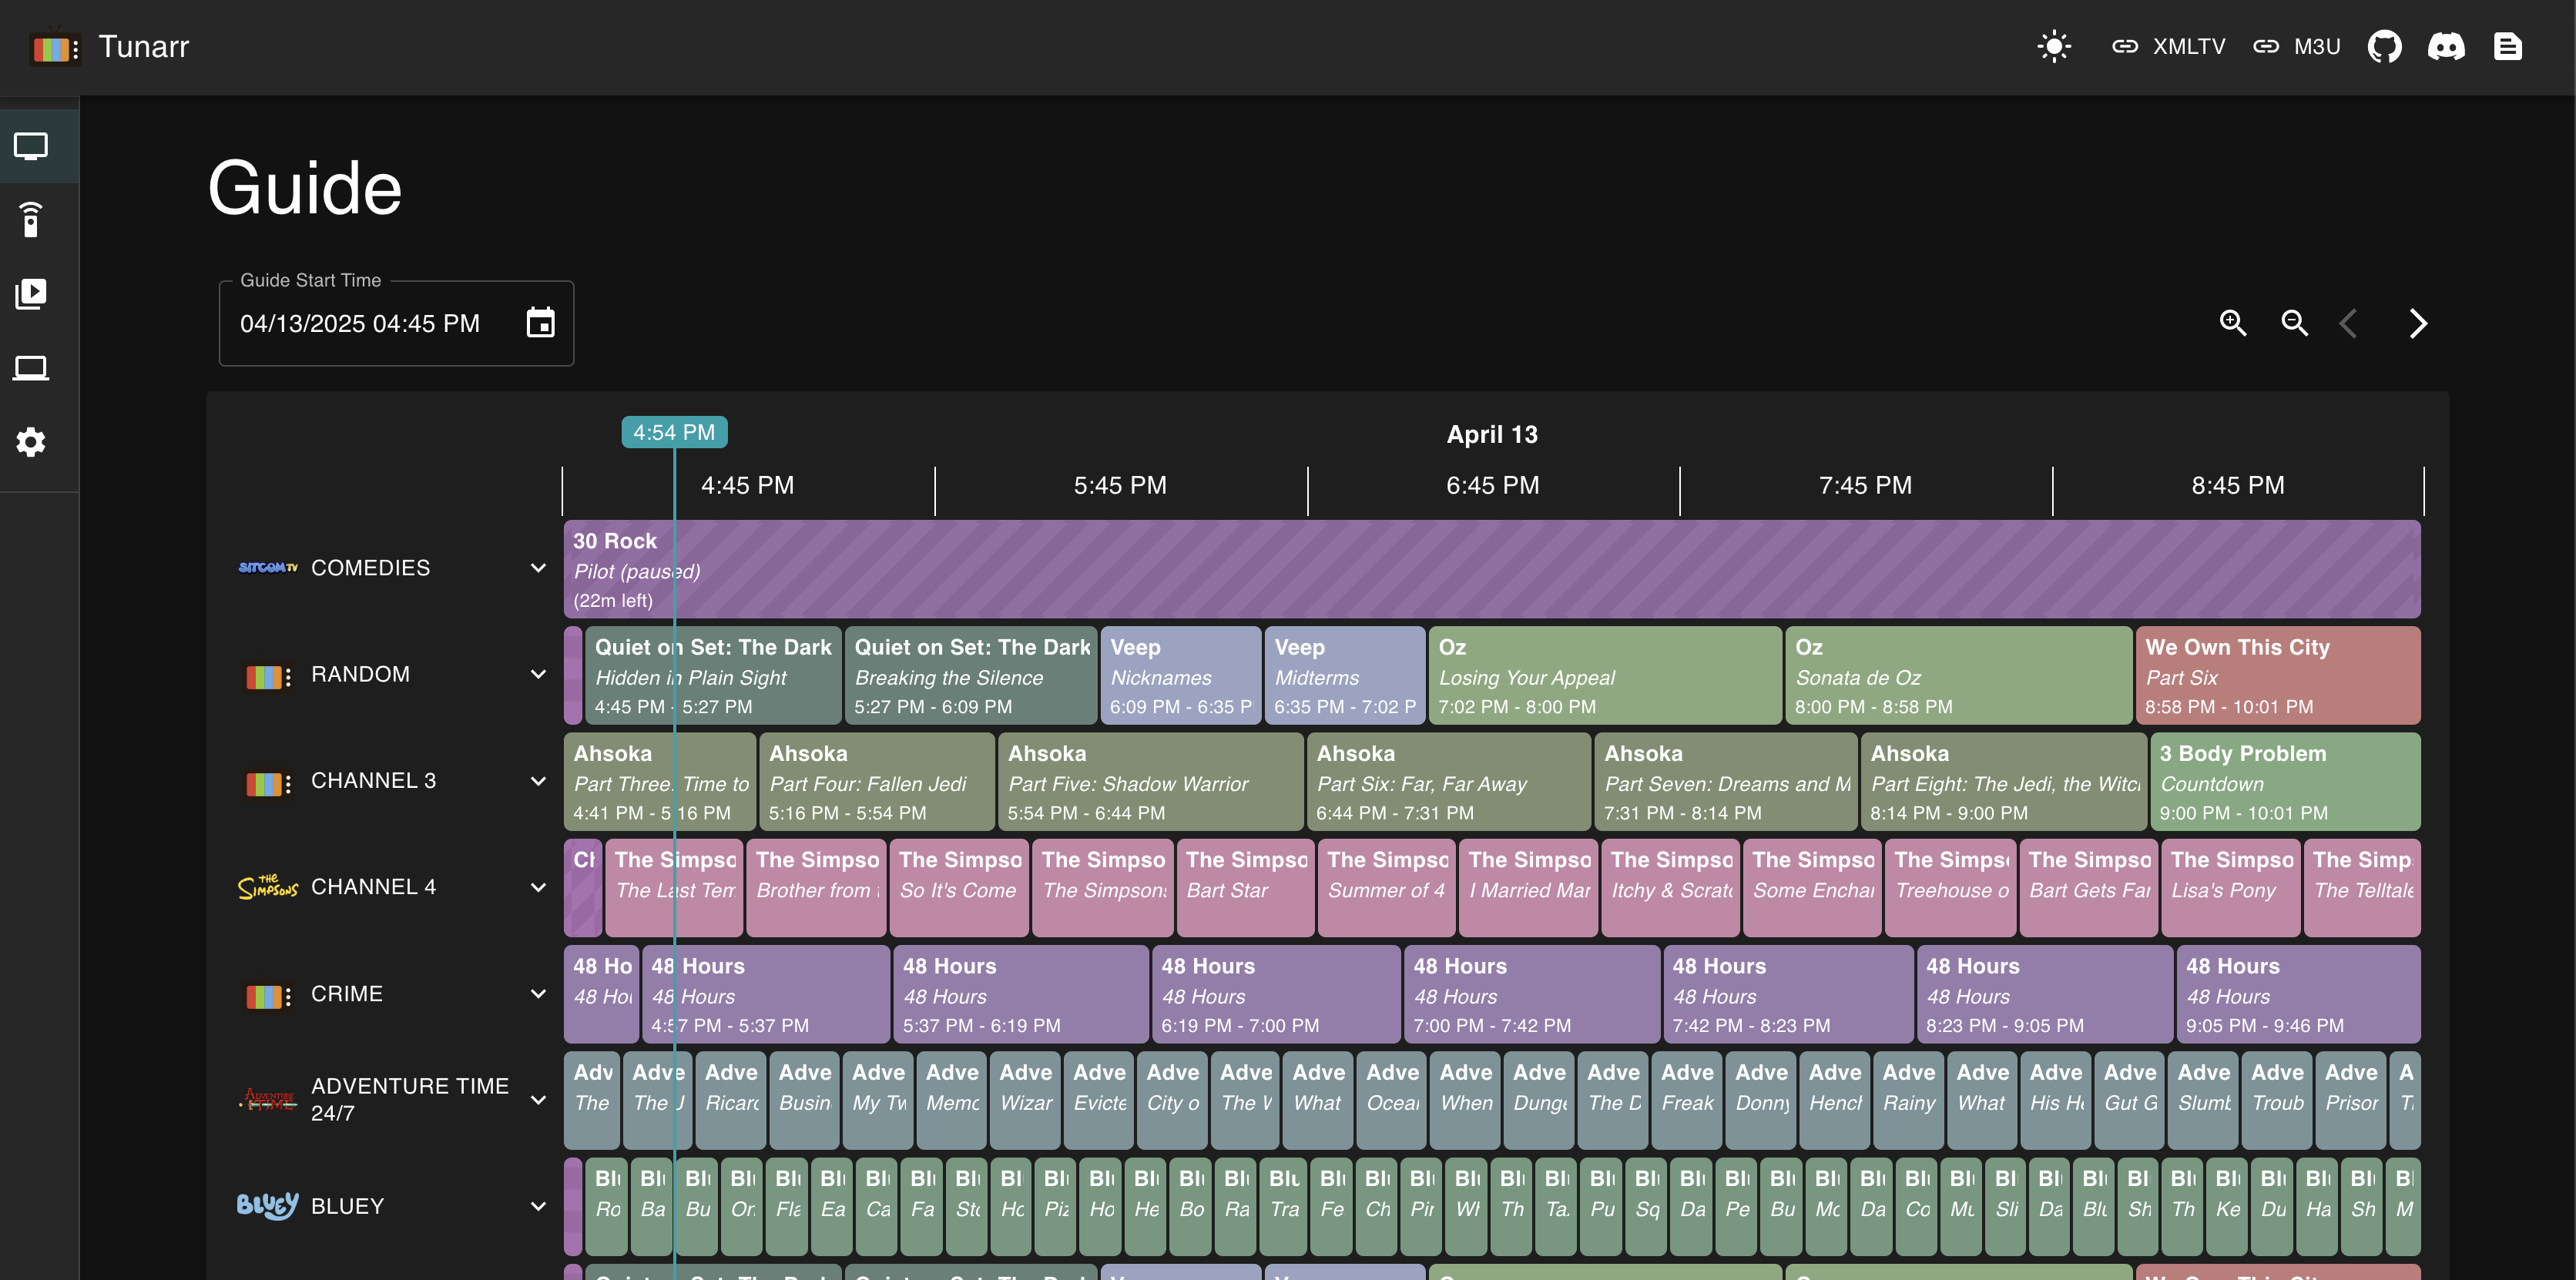
Task: Click the laptop icon in the sidebar
Action: tap(31, 367)
